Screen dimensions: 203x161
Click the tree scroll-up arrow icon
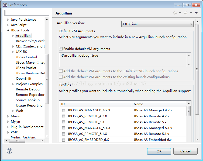pyautogui.click(x=47, y=20)
